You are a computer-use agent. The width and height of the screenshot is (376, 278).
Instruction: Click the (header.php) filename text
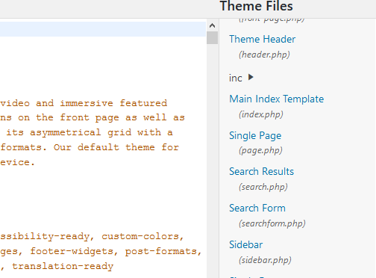(264, 55)
